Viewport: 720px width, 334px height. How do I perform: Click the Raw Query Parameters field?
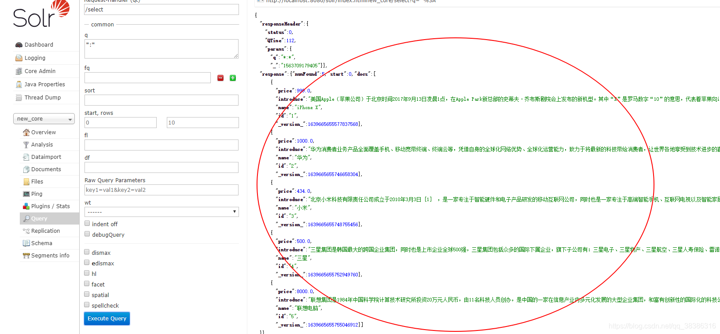point(162,190)
